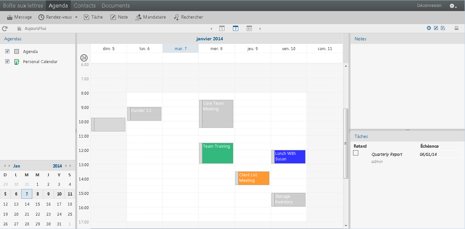
Task: Refresh the calendar
Action: click(5, 28)
